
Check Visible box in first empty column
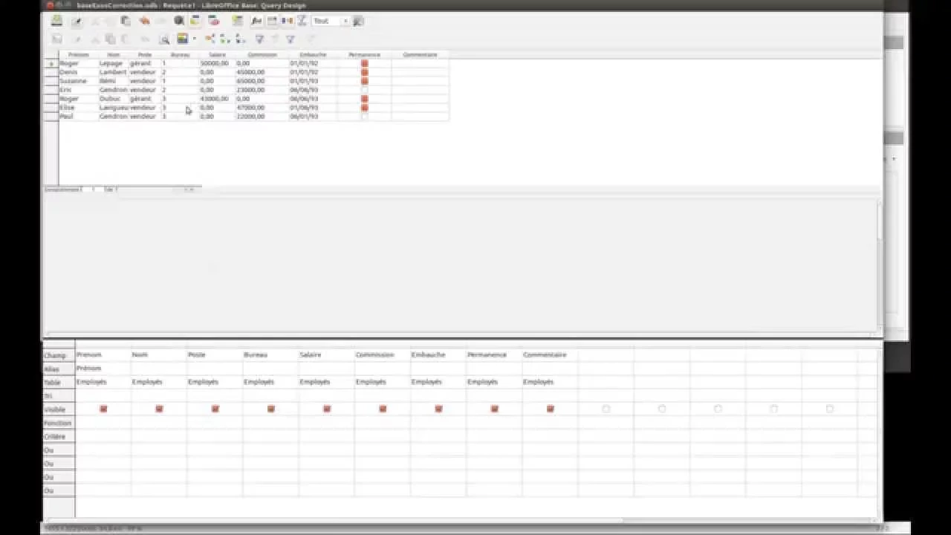coord(606,409)
